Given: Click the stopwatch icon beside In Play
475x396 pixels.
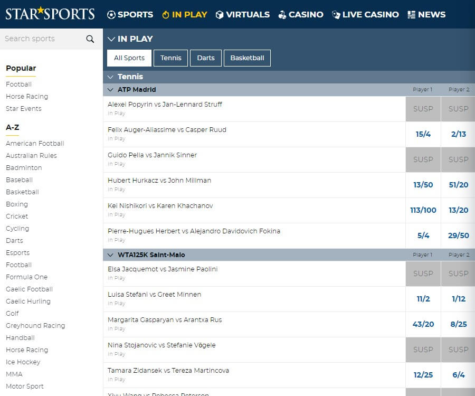Looking at the screenshot, I should click(x=165, y=15).
